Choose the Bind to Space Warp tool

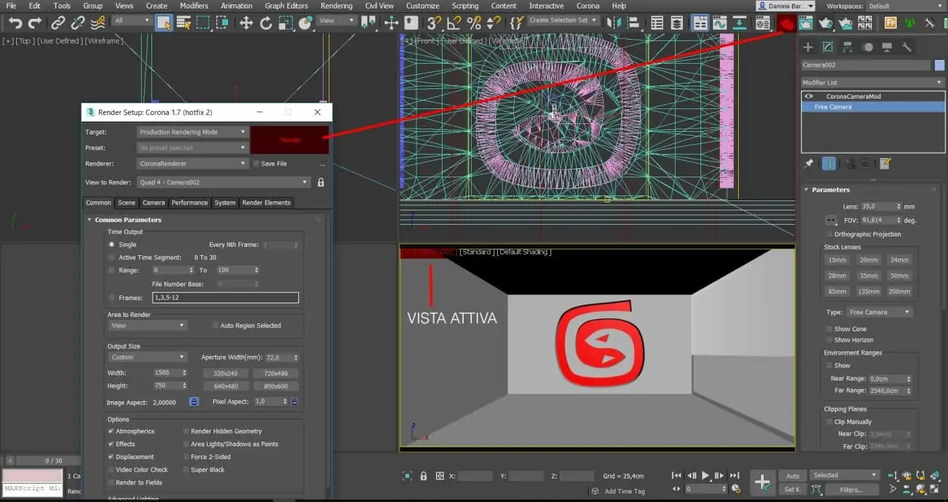point(98,23)
